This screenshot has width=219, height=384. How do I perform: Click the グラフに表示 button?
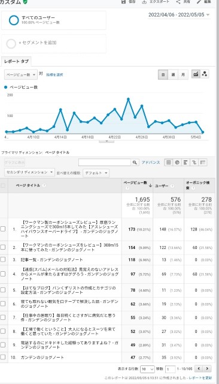click(14, 163)
